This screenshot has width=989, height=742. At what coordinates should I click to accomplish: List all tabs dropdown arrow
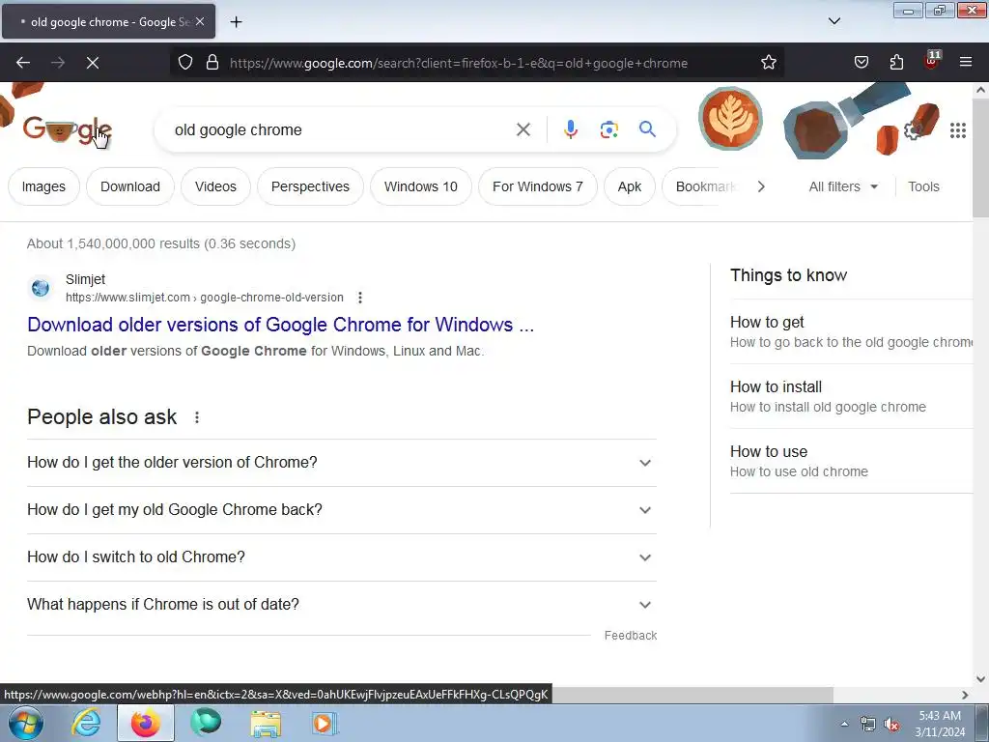tap(834, 21)
